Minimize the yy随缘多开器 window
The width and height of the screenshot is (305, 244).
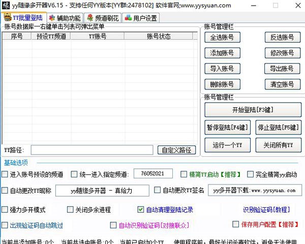254,6
